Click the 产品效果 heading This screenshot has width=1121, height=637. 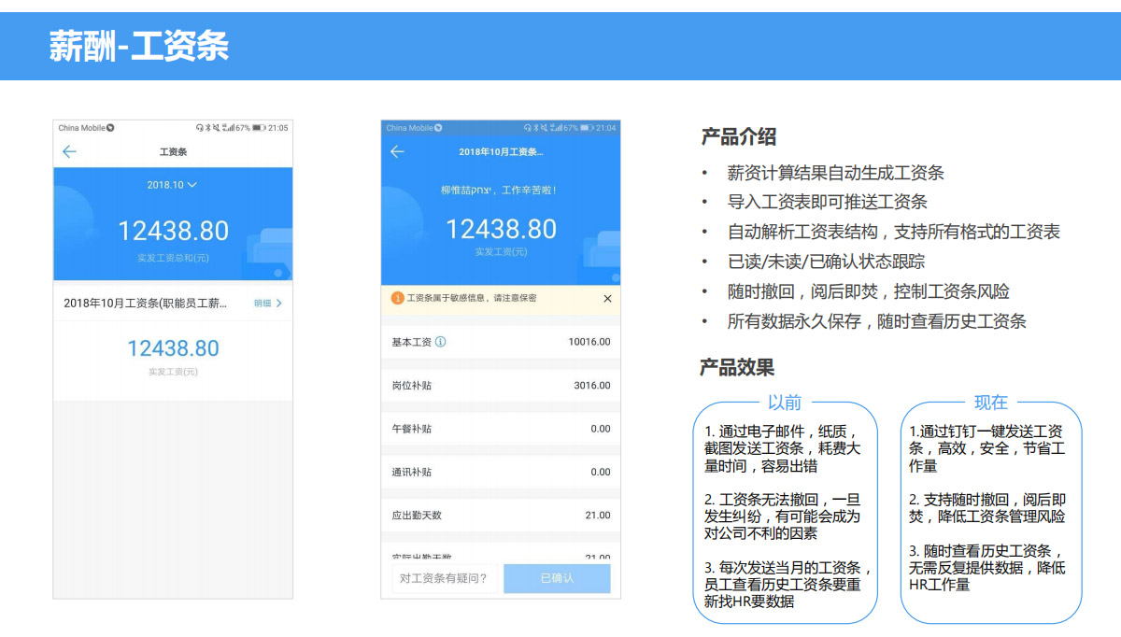738,367
